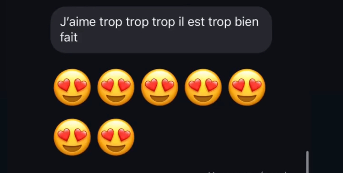
Task: Click the second "trop" in the message
Action: 137,23
